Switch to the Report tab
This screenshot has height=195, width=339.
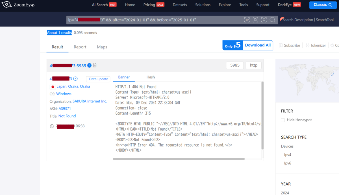(x=80, y=47)
